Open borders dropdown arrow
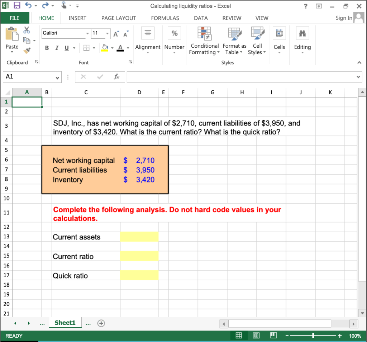 pyautogui.click(x=94, y=48)
